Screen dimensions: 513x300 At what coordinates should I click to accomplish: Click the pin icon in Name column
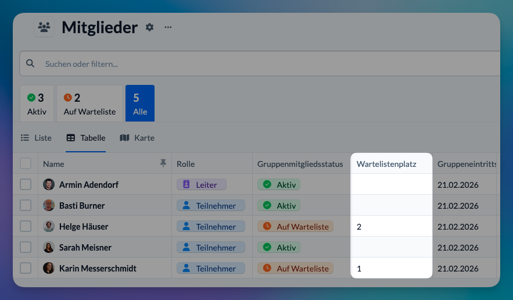[x=163, y=163]
